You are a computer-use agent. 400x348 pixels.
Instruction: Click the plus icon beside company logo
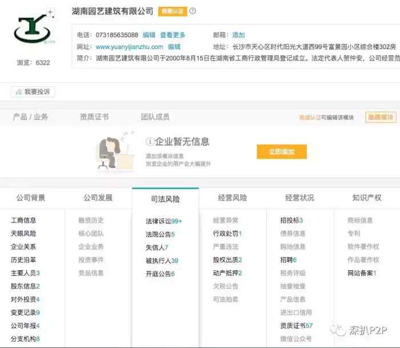click(50, 12)
